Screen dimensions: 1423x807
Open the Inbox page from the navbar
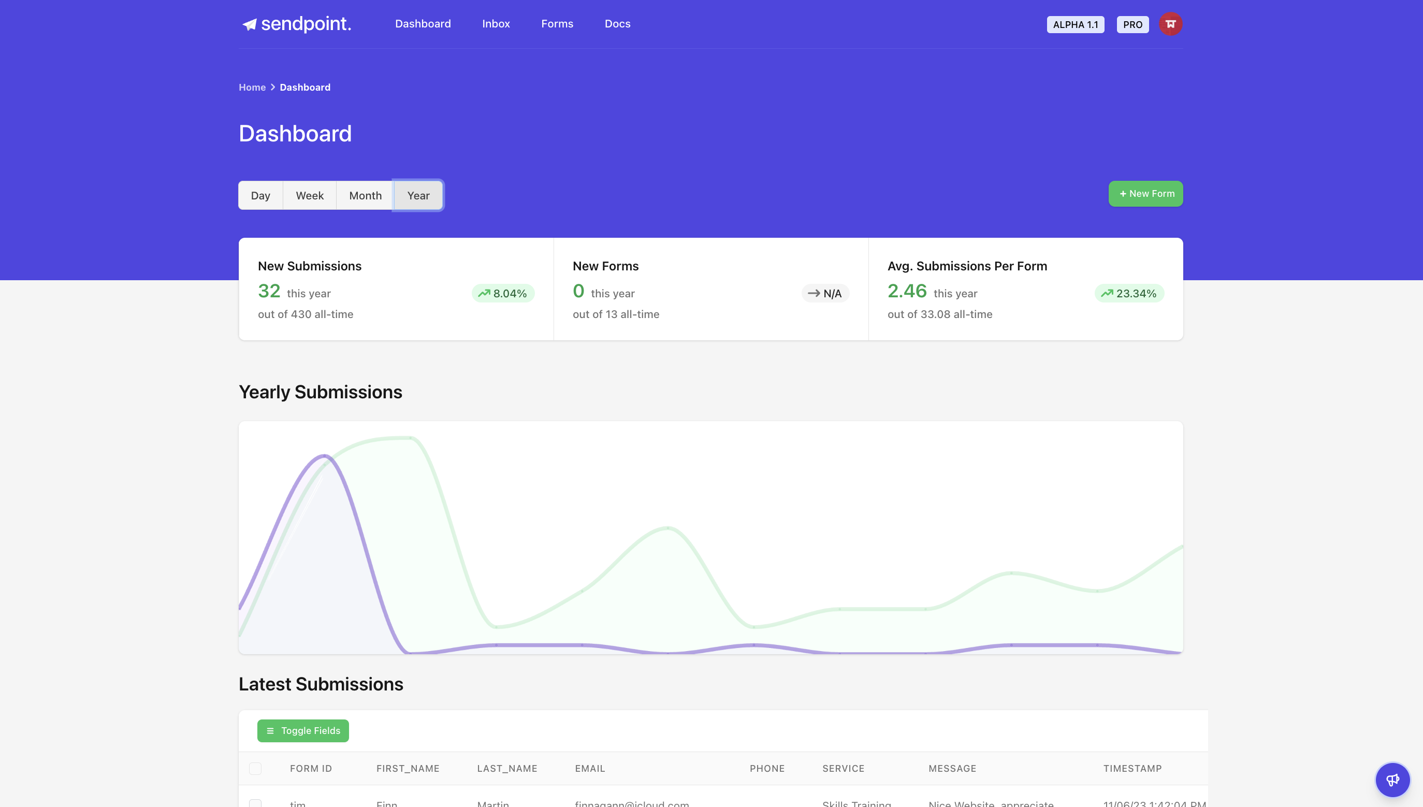click(496, 24)
